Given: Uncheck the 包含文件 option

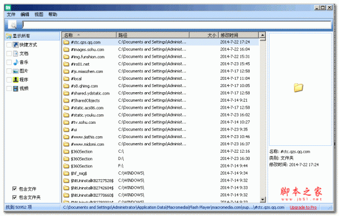Looking at the screenshot, I should click(x=15, y=189).
